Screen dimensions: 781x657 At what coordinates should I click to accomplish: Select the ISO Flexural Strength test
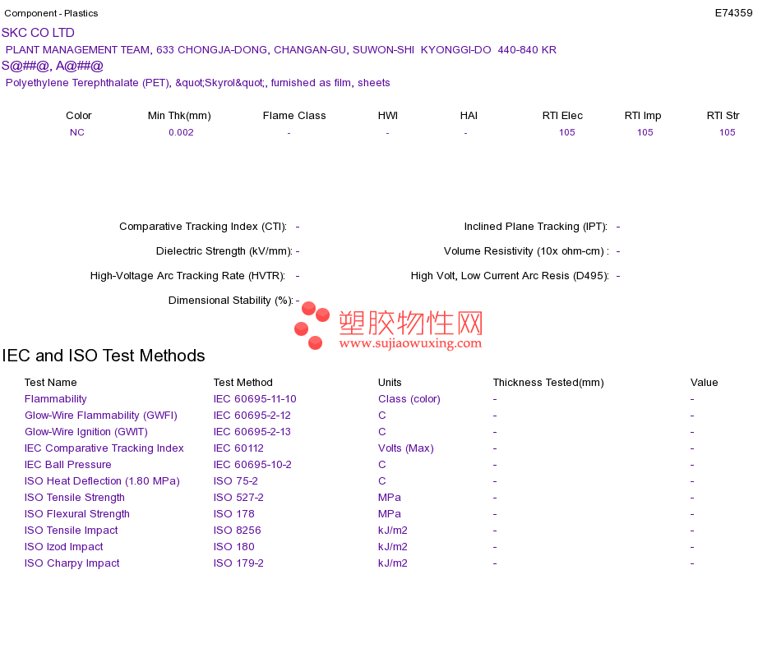[77, 514]
